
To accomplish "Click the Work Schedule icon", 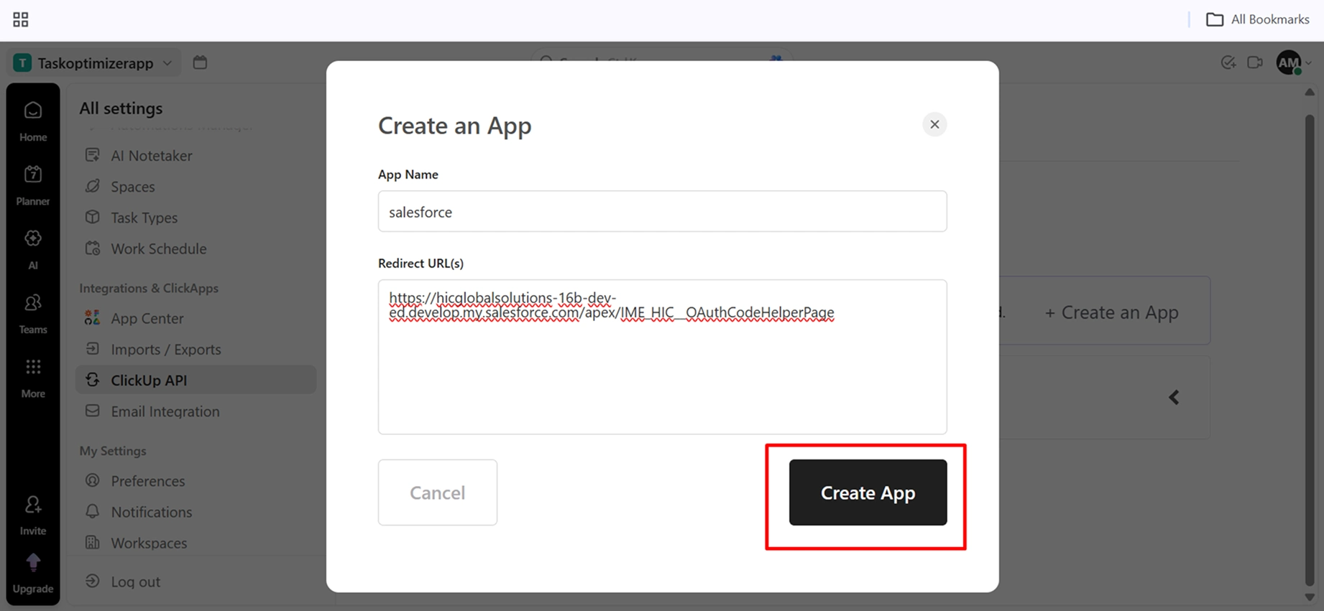I will (x=92, y=248).
